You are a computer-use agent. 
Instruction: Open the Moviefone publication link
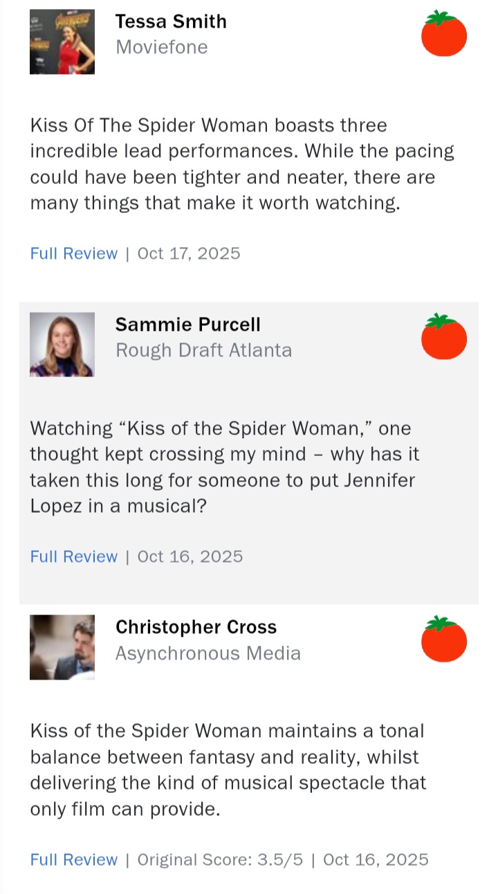pos(161,47)
